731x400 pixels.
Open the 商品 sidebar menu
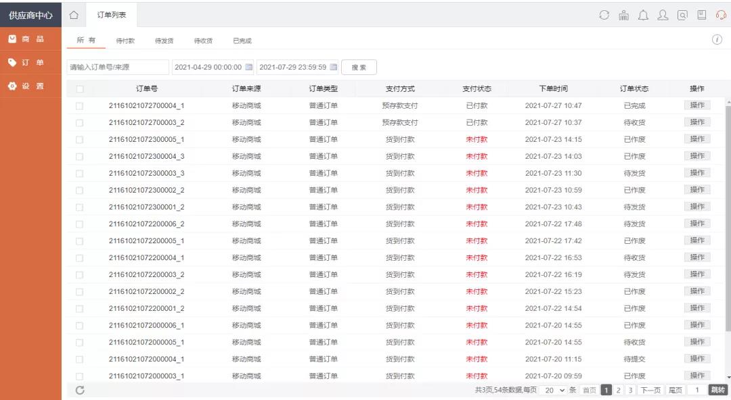(x=30, y=39)
